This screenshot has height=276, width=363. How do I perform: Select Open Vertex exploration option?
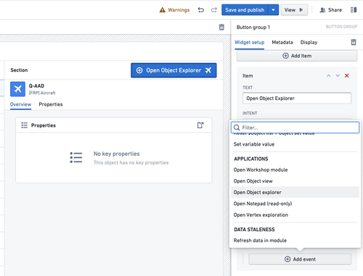pos(295,215)
